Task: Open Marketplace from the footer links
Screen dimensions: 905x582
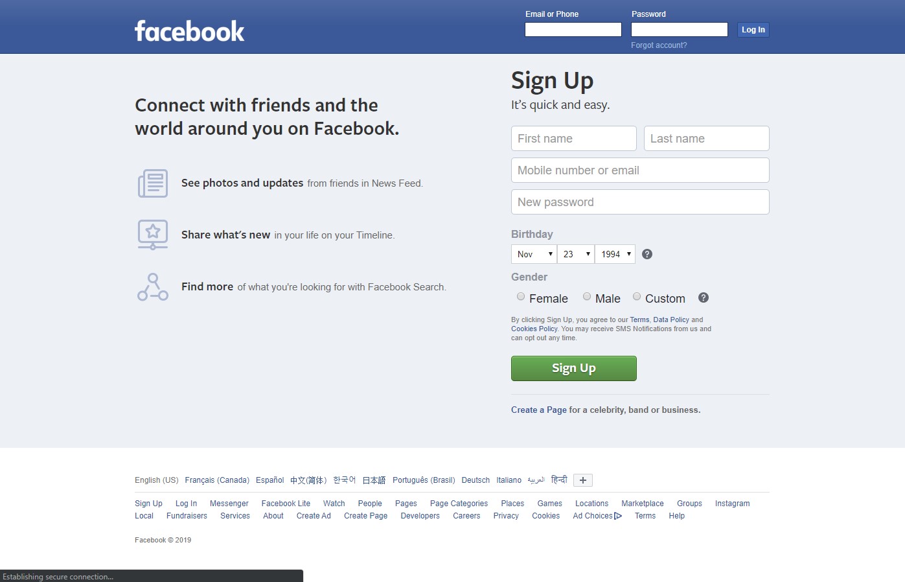Action: 643,504
